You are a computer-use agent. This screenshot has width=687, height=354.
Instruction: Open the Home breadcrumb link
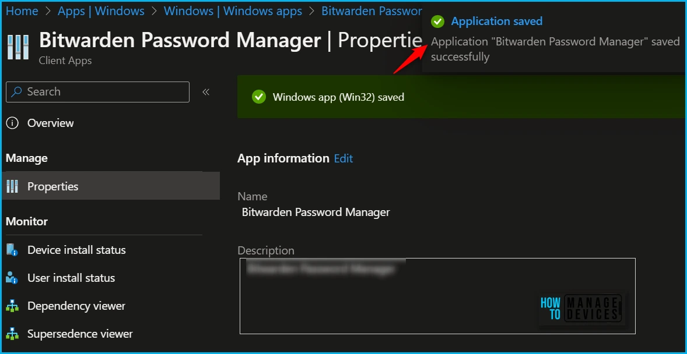point(22,11)
